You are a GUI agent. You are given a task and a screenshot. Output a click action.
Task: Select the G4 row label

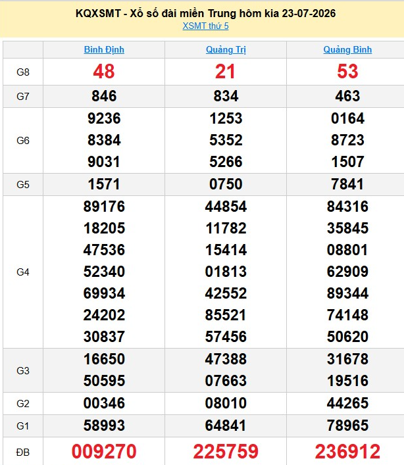[x=23, y=272]
